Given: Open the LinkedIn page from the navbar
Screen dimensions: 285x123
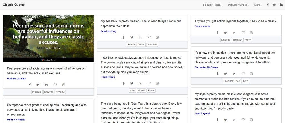Looking at the screenshot, I should click(281, 5).
